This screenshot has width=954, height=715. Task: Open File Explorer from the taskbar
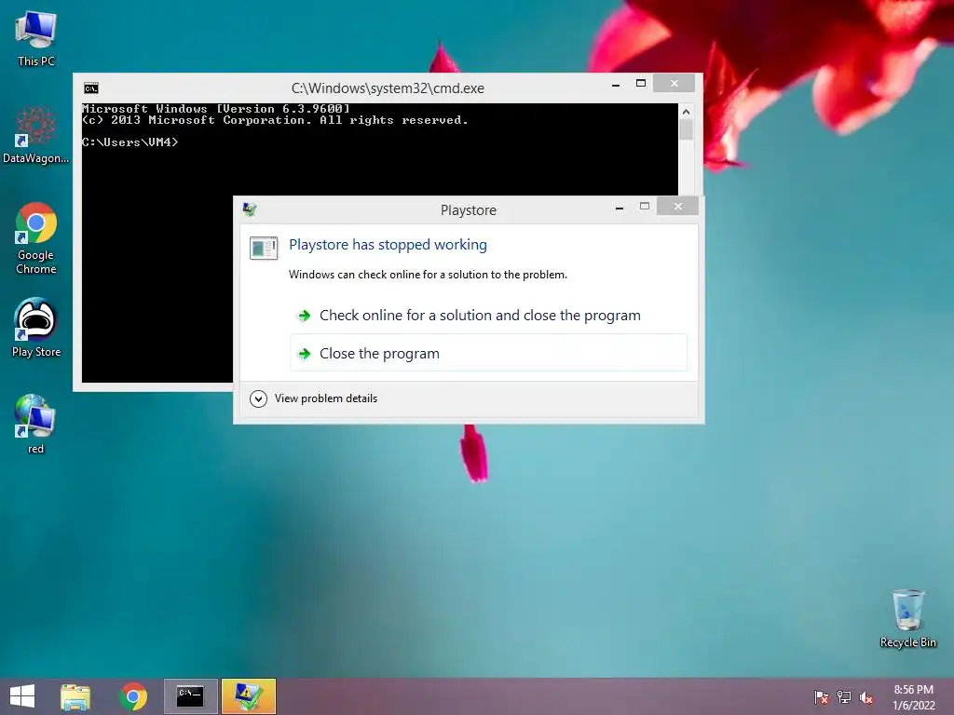tap(75, 696)
